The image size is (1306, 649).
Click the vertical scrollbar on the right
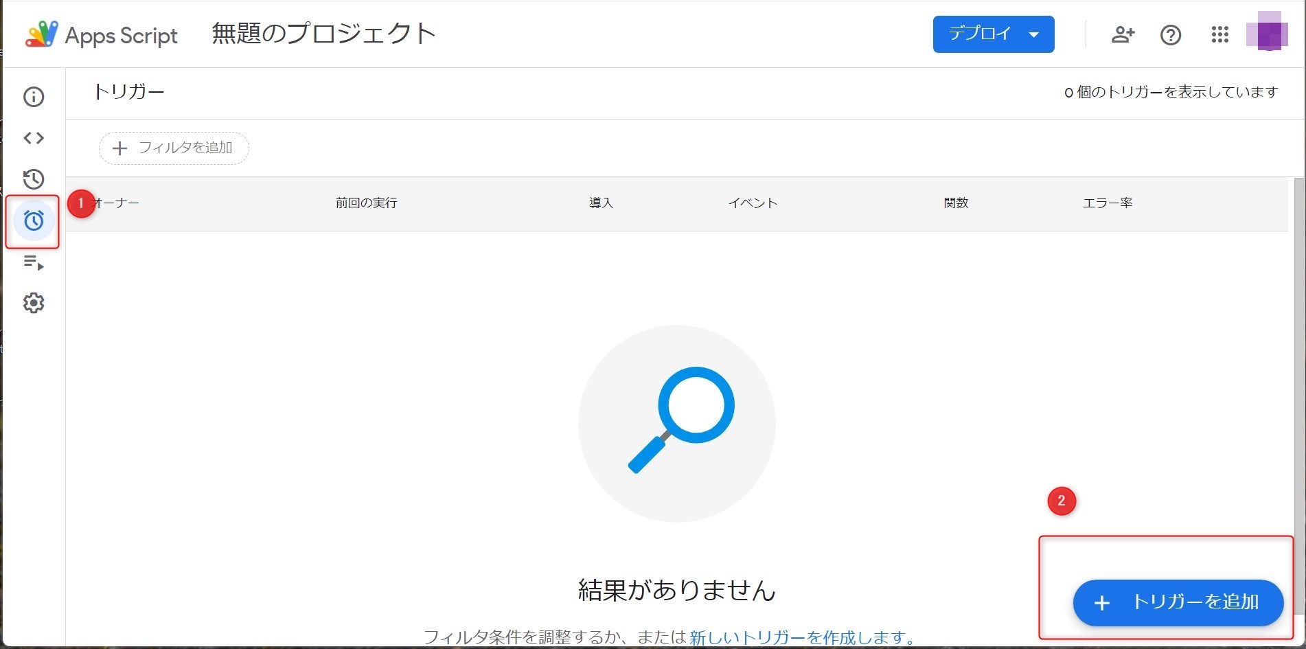point(1298,343)
